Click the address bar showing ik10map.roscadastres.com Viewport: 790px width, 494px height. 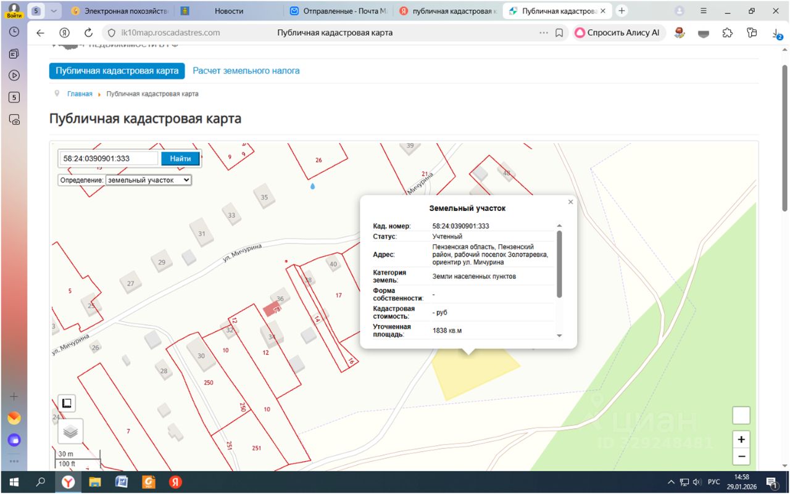coord(170,33)
